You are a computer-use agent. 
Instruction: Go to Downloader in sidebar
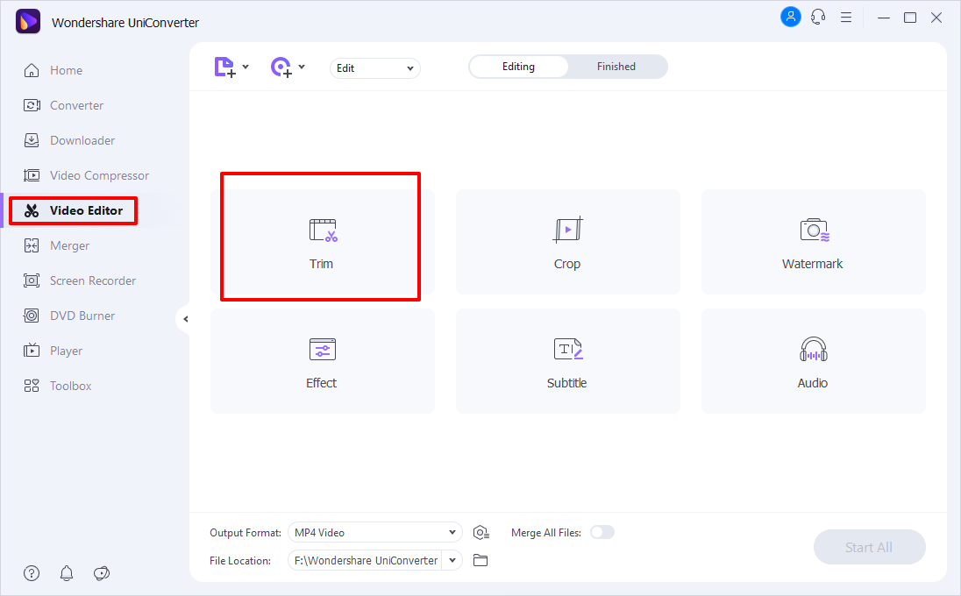(69, 140)
